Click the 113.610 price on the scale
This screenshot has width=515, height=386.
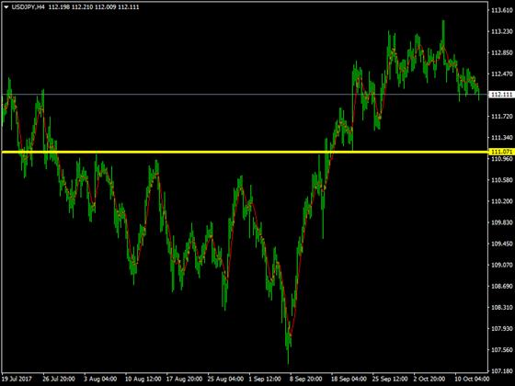click(x=501, y=10)
